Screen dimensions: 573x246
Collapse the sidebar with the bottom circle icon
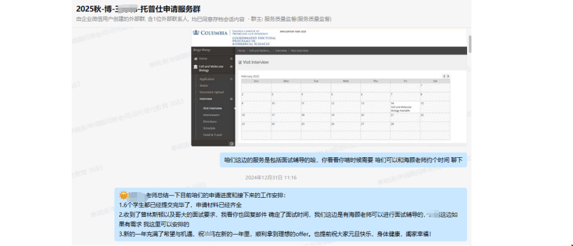tap(232, 143)
